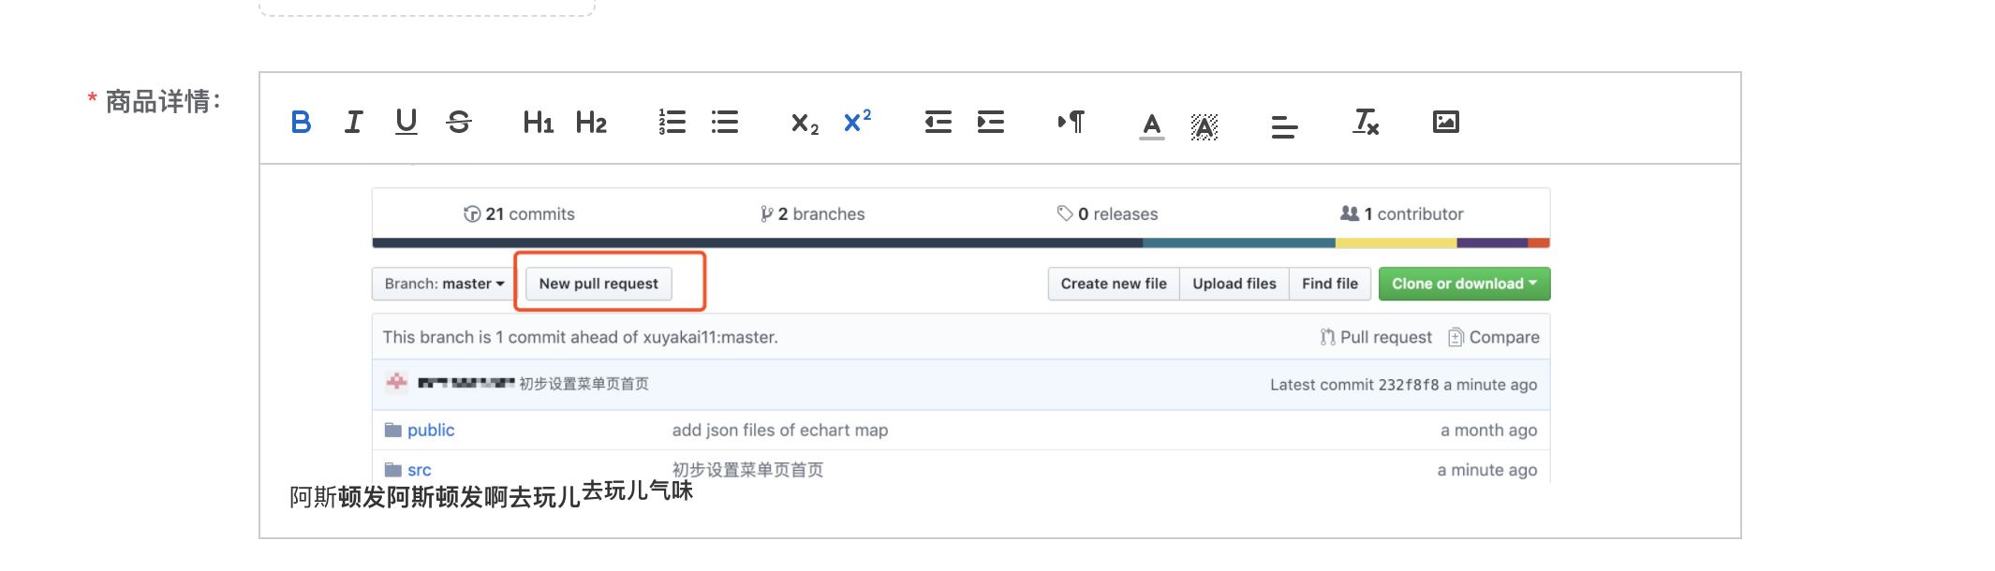Apply subscript formatting
This screenshot has width=1995, height=571.
tap(805, 124)
